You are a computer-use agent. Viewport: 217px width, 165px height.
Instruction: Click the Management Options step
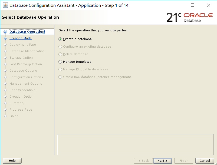pyautogui.click(x=26, y=84)
